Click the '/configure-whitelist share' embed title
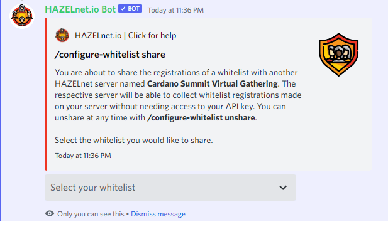This screenshot has height=229, width=388. (x=110, y=55)
